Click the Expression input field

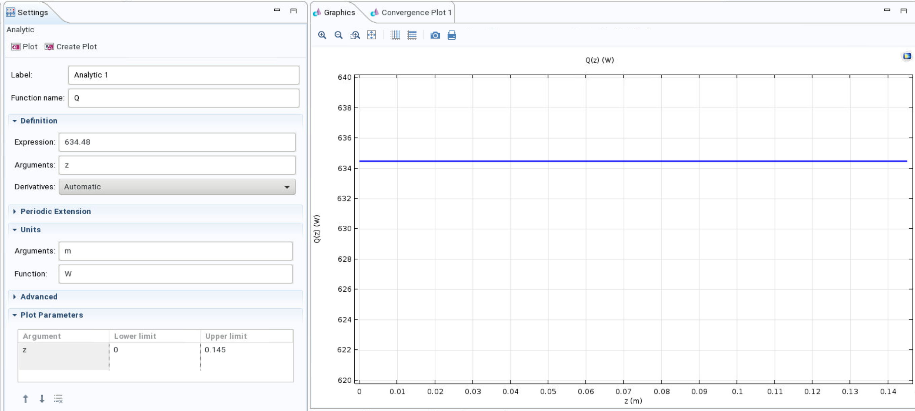(177, 142)
